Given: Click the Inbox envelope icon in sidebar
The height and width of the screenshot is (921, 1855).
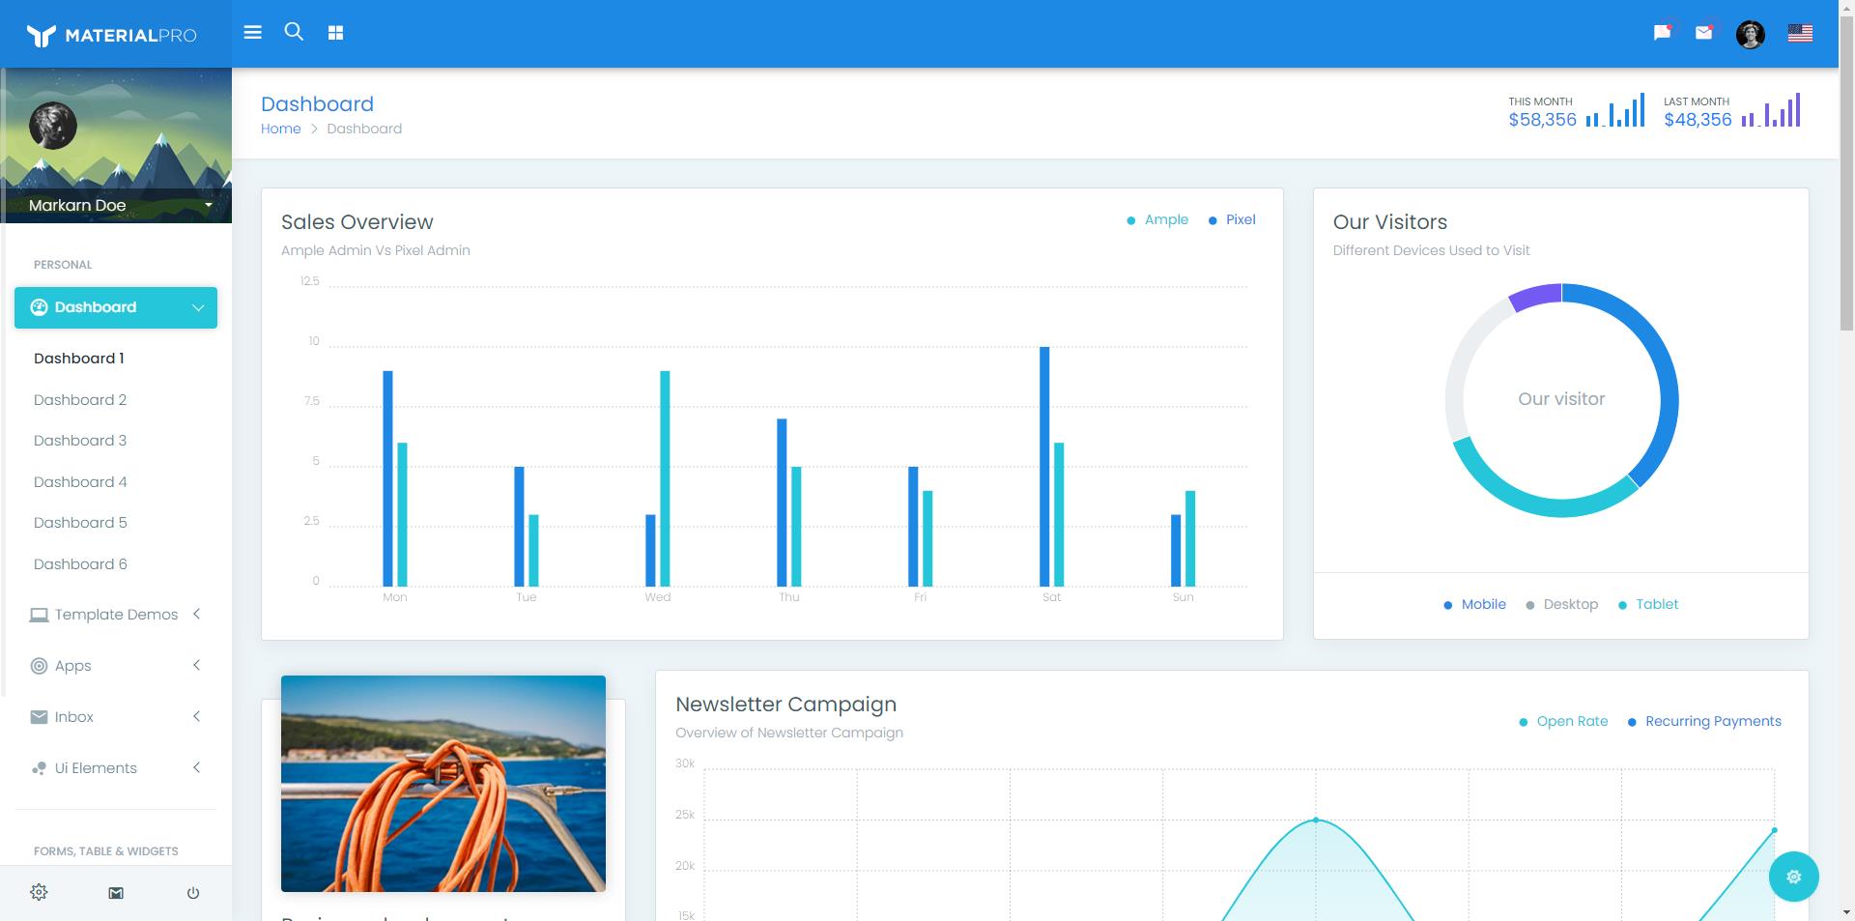Looking at the screenshot, I should [39, 717].
